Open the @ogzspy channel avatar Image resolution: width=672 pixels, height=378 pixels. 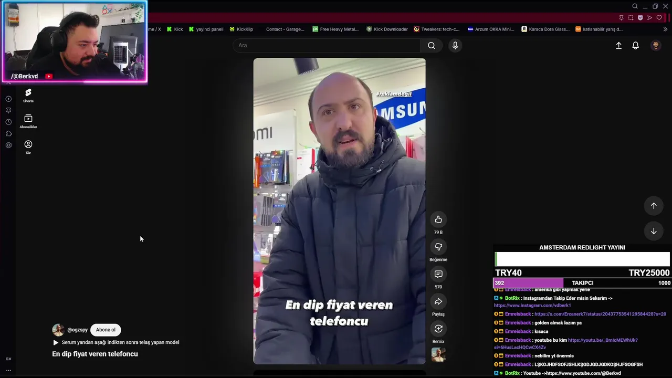pyautogui.click(x=58, y=330)
